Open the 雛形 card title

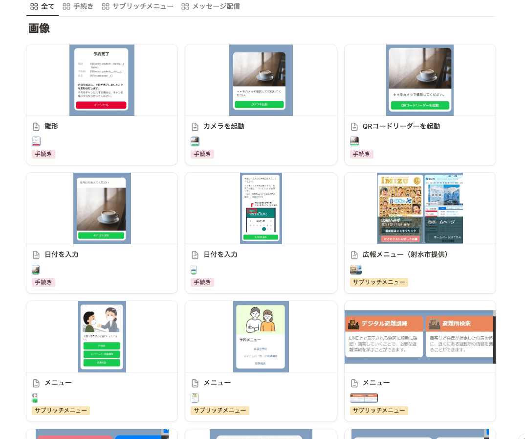[51, 126]
